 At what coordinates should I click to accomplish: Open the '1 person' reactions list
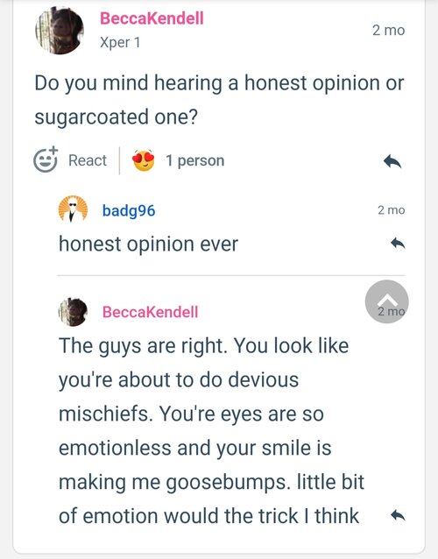click(x=195, y=161)
